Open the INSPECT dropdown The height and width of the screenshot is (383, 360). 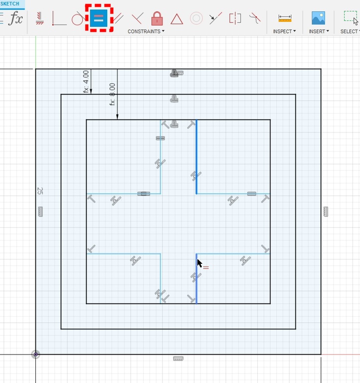click(x=284, y=31)
